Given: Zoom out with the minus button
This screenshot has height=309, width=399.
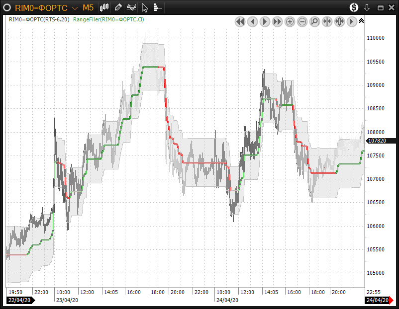Looking at the screenshot, I should tap(302, 21).
